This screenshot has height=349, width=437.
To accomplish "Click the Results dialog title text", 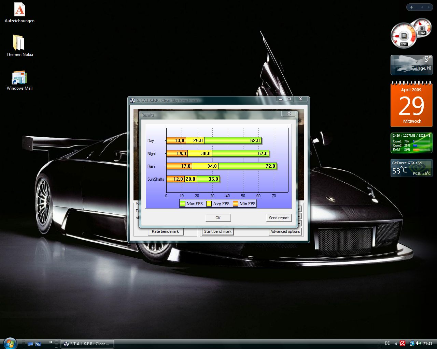I will (148, 115).
